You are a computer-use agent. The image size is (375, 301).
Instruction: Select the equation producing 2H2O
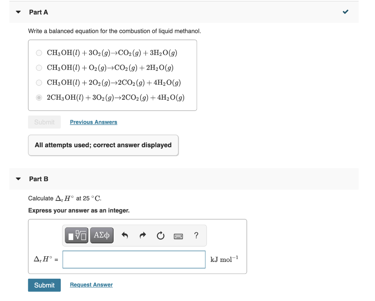[x=39, y=68]
